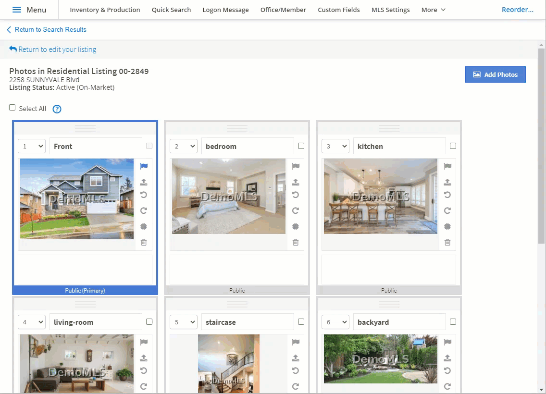546x394 pixels.
Task: Rotate the living-room photo counterclockwise
Action: [x=144, y=370]
